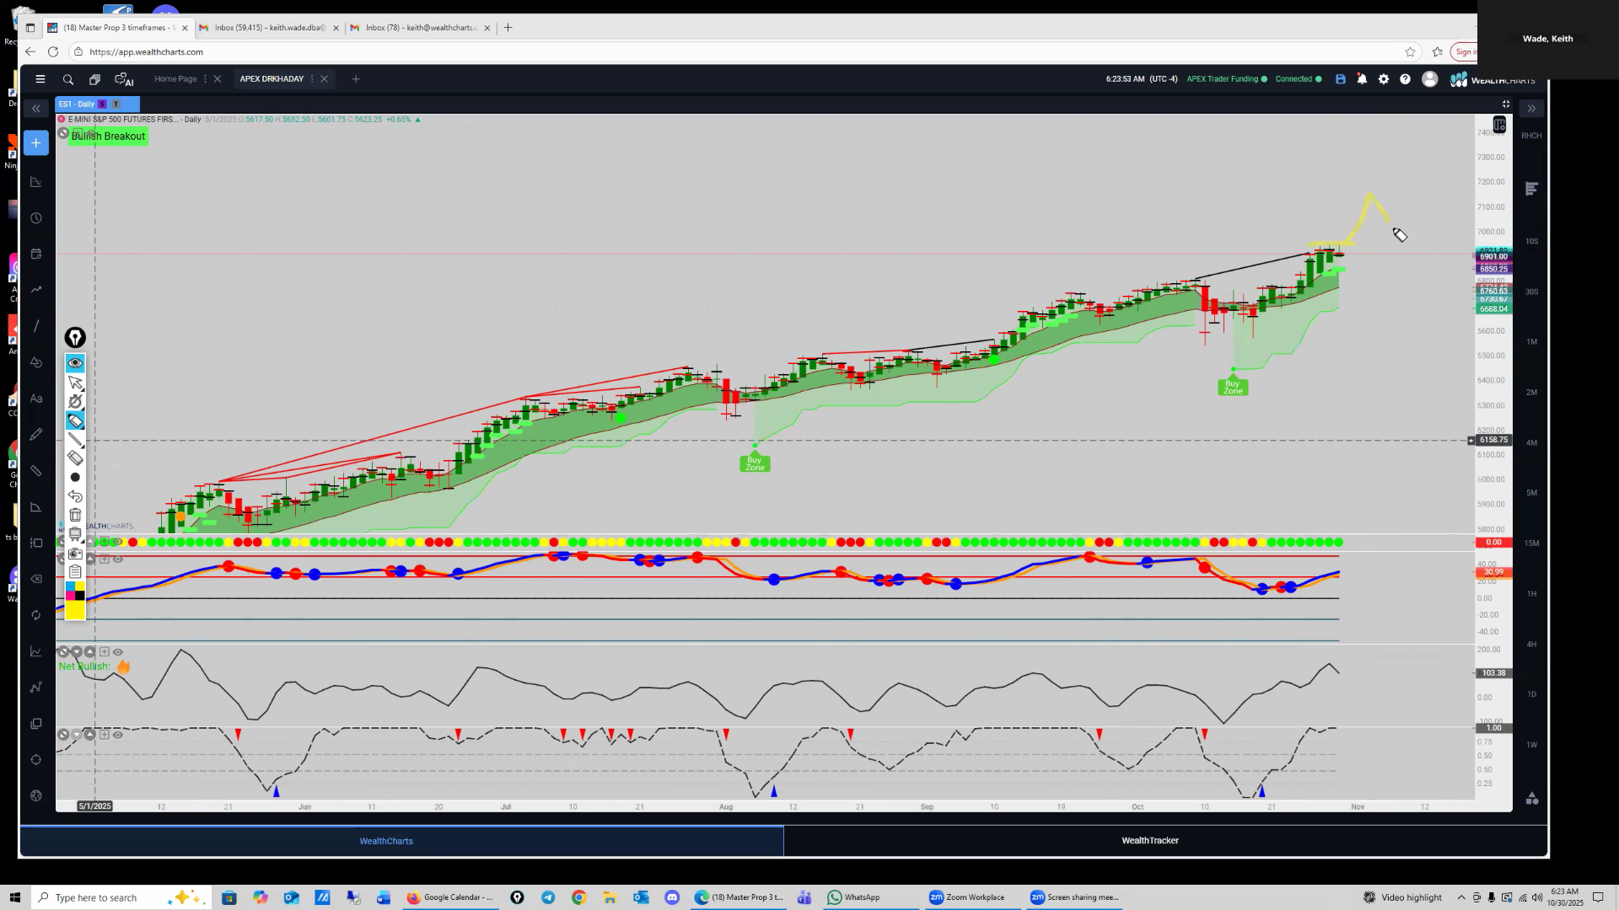Select the eraser tool in drawing palette
1619x910 pixels.
coord(75,458)
